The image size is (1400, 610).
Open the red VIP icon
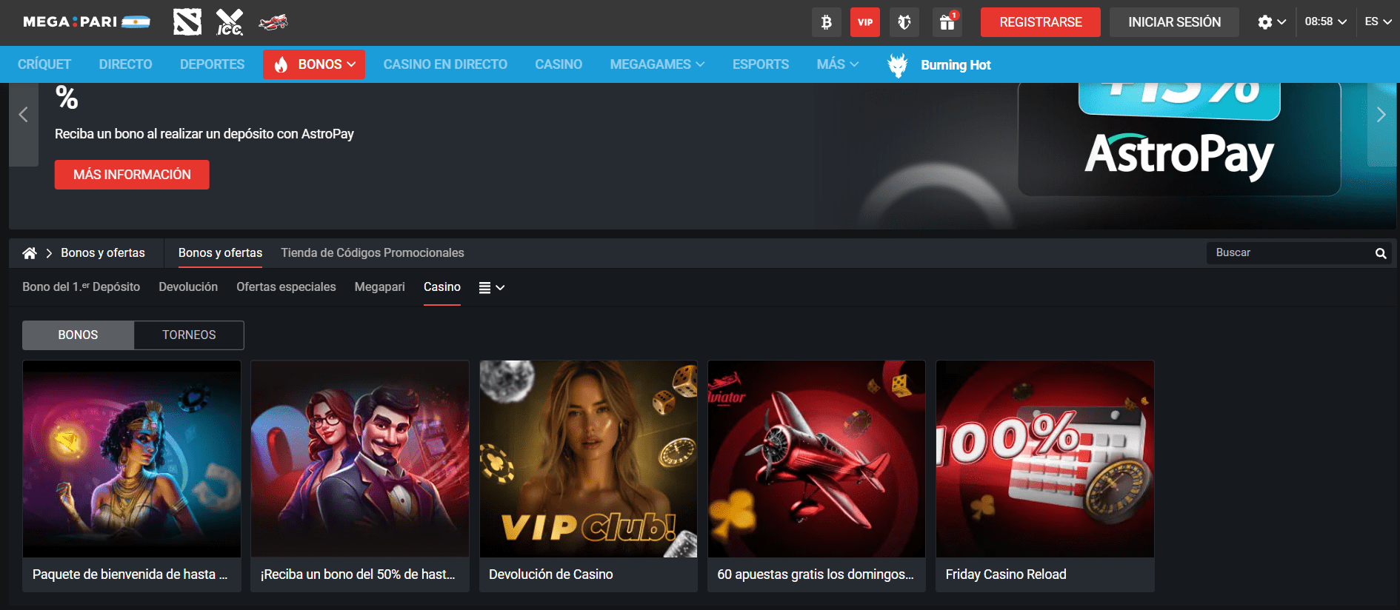(865, 22)
